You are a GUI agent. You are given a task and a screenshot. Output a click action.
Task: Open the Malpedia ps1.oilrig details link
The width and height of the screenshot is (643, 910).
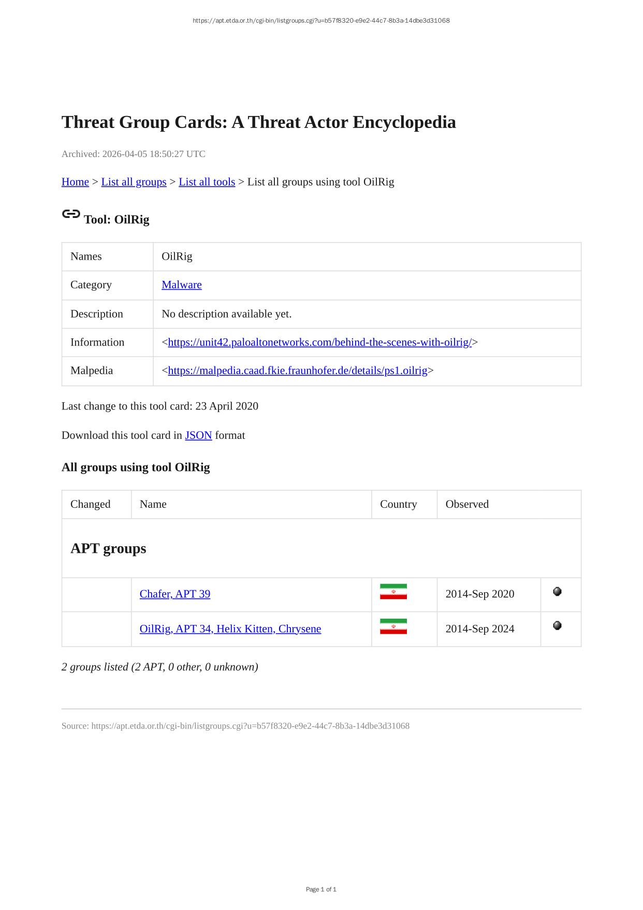[x=297, y=371]
